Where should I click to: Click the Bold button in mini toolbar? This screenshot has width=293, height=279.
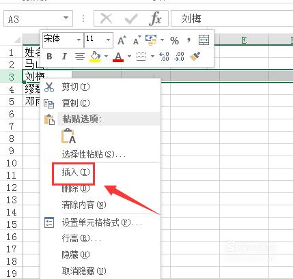tap(49, 56)
